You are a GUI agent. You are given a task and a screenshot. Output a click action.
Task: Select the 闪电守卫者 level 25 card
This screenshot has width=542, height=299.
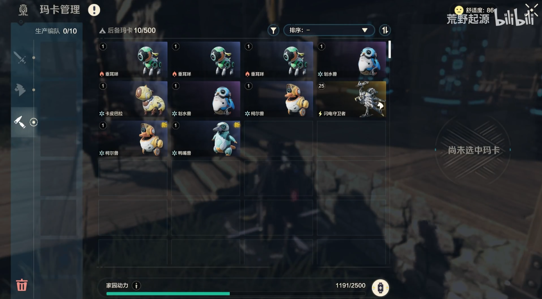point(352,99)
